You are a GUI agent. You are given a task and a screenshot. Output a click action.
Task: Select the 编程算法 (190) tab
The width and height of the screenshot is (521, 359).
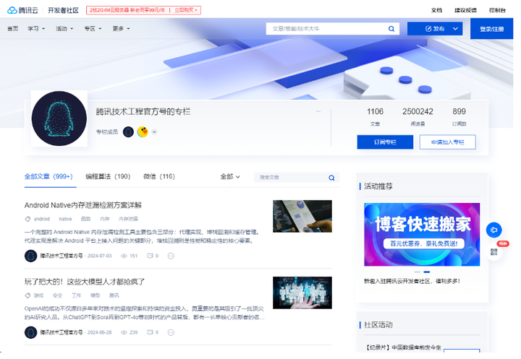(x=108, y=176)
